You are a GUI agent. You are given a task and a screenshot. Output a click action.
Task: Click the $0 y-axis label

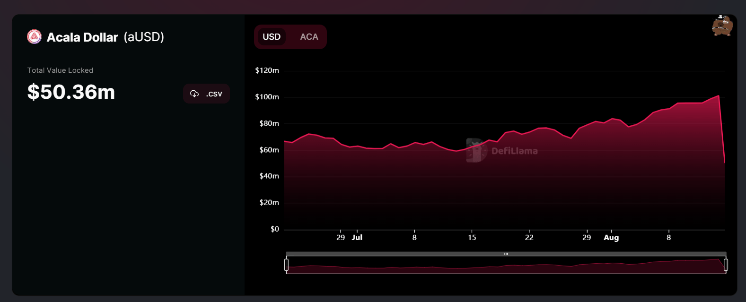pyautogui.click(x=274, y=229)
